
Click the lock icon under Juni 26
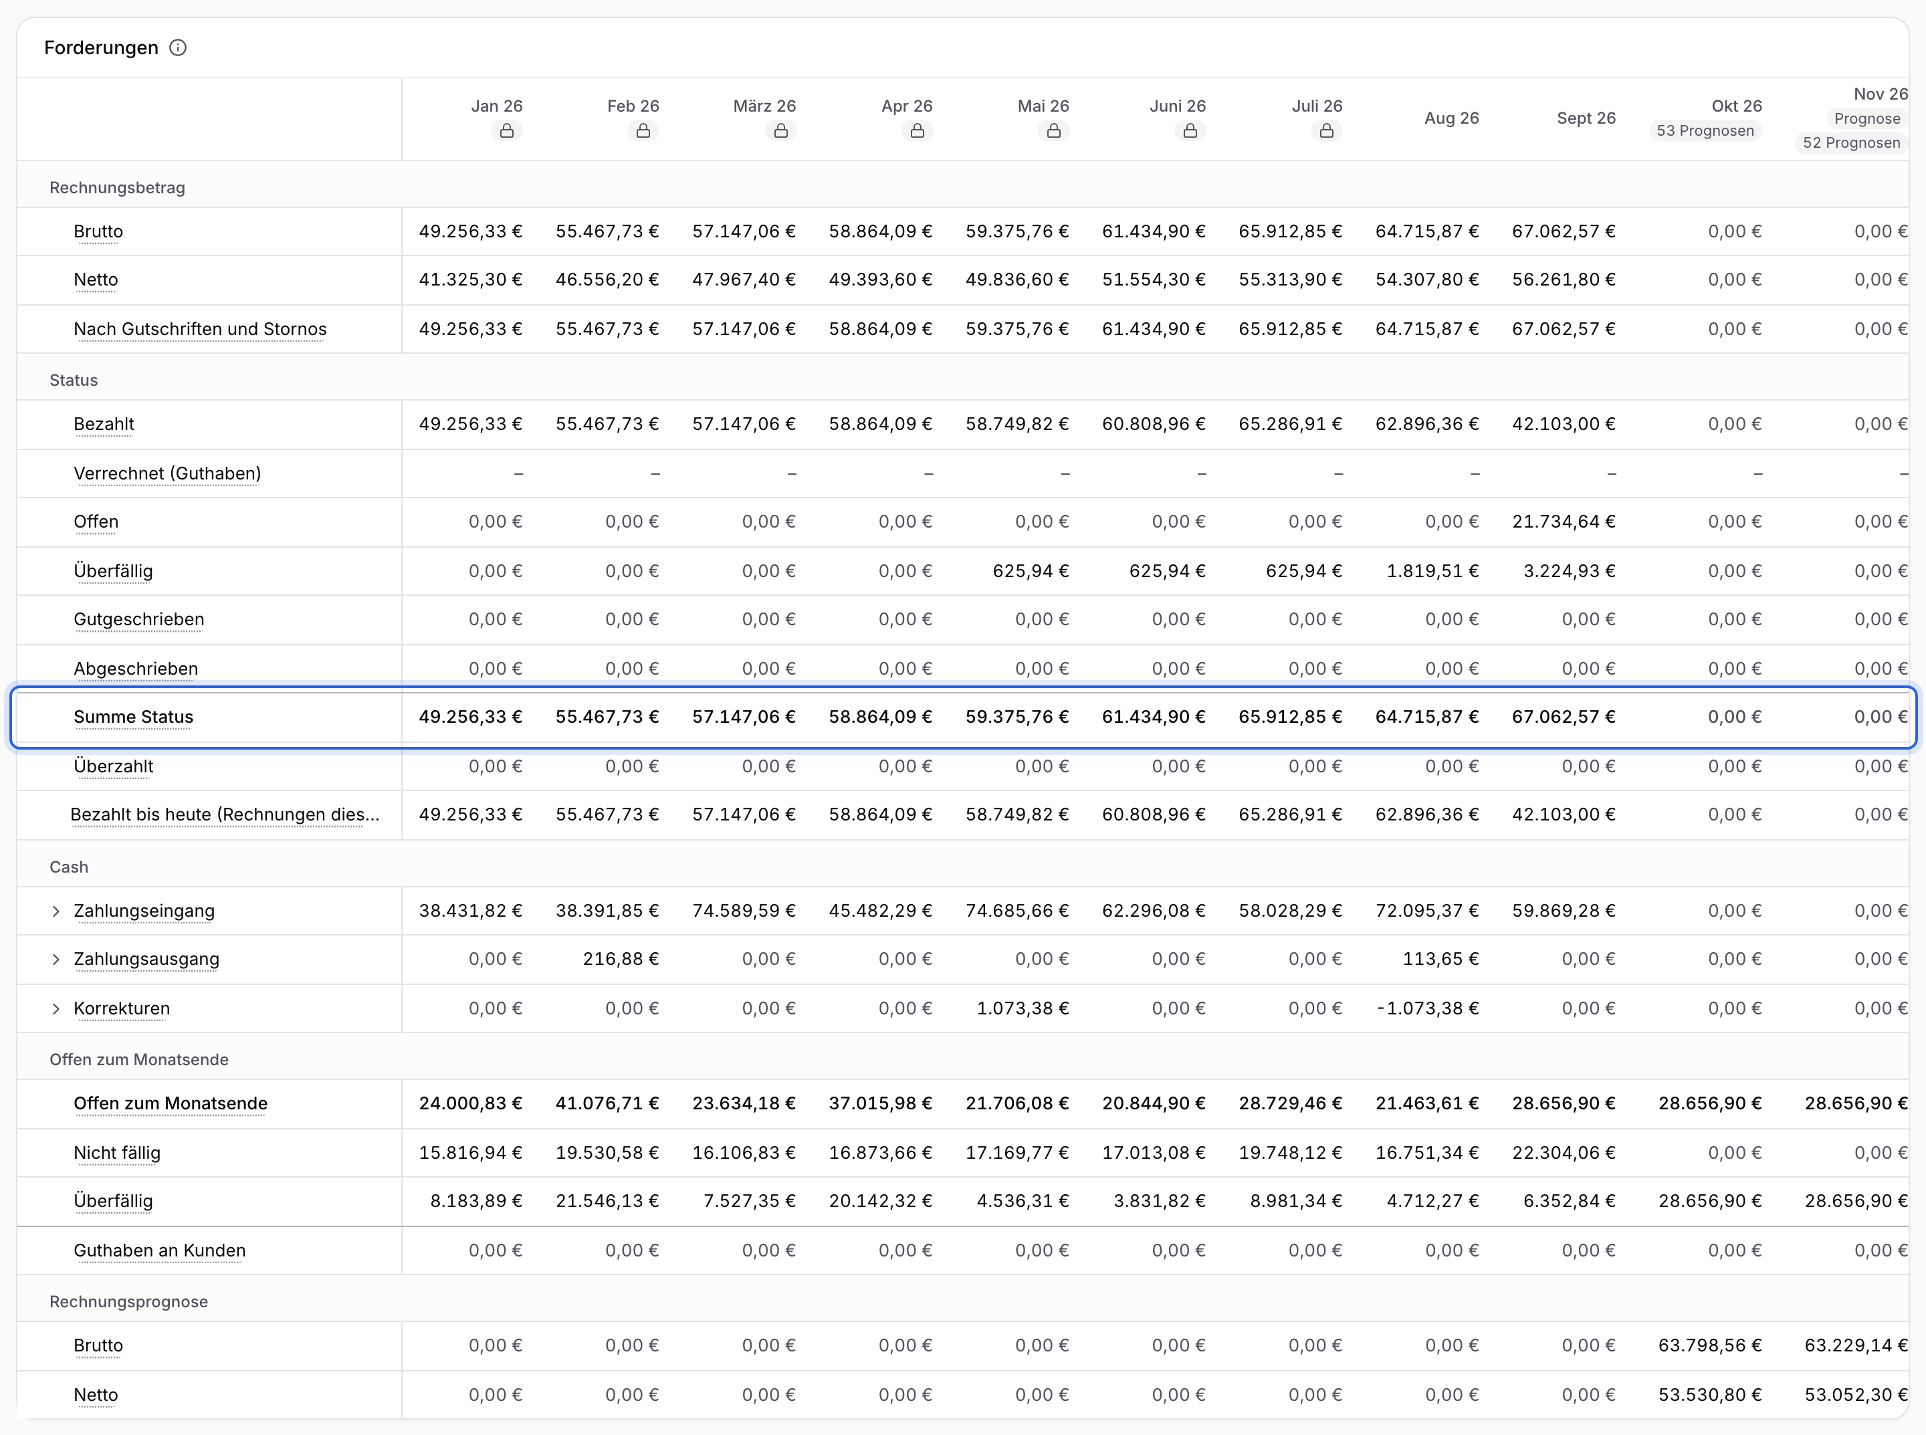pos(1190,131)
